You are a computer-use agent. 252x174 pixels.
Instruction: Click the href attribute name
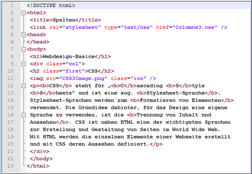(162, 27)
